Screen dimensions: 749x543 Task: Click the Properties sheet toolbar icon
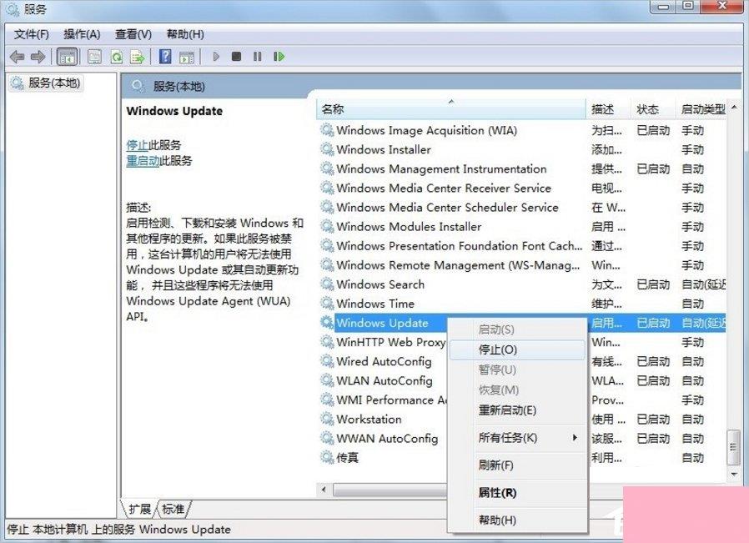tap(94, 57)
